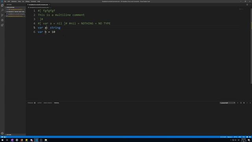The width and height of the screenshot is (252, 142).
Task: Click the line and column indicator
Action: (223, 137)
